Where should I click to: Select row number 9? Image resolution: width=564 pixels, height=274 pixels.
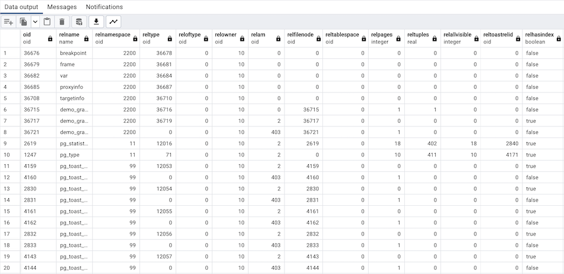point(5,143)
